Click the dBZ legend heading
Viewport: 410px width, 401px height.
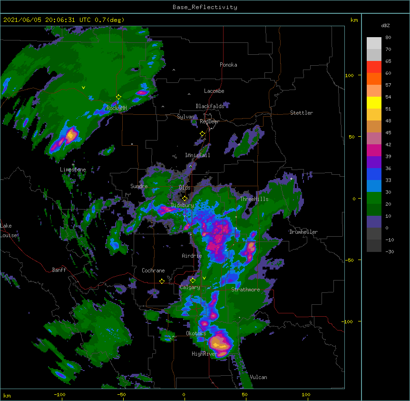(385, 25)
